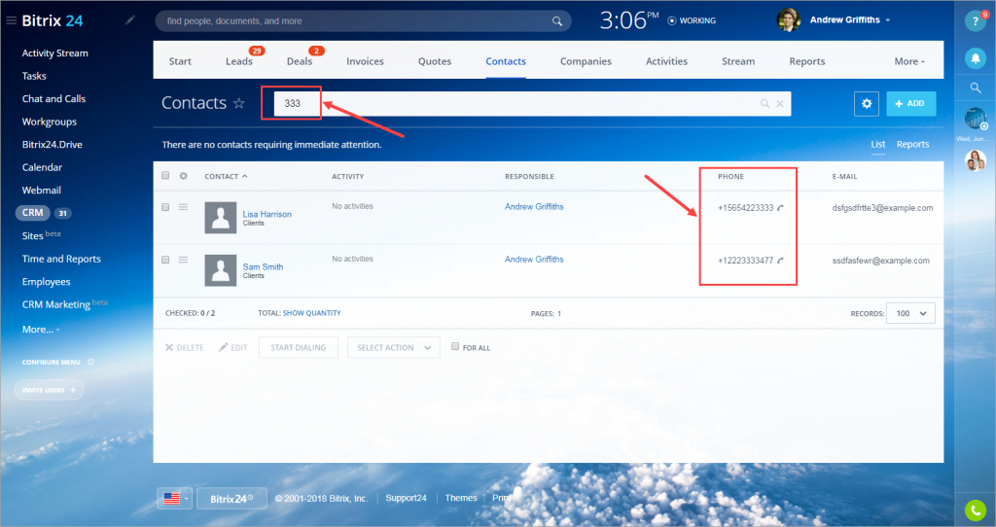Sort by the Contact column header

click(x=226, y=177)
